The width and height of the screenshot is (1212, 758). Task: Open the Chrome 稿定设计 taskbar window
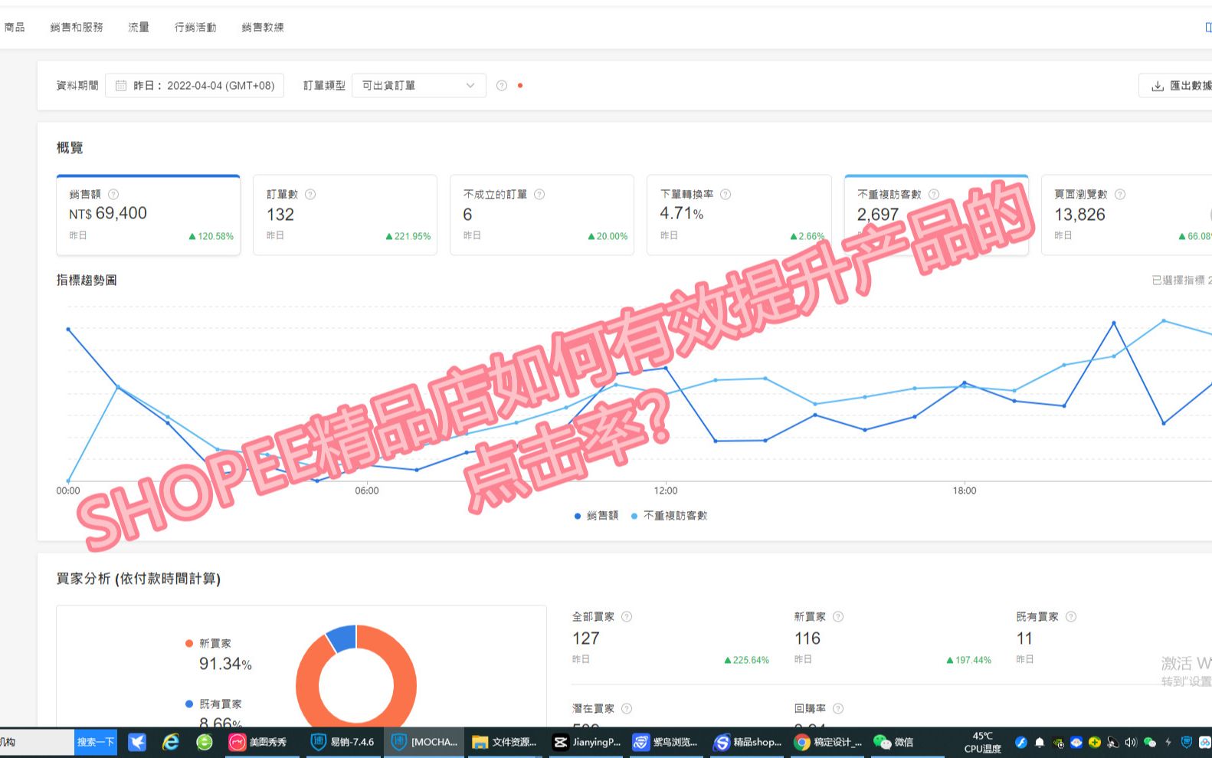pyautogui.click(x=828, y=742)
